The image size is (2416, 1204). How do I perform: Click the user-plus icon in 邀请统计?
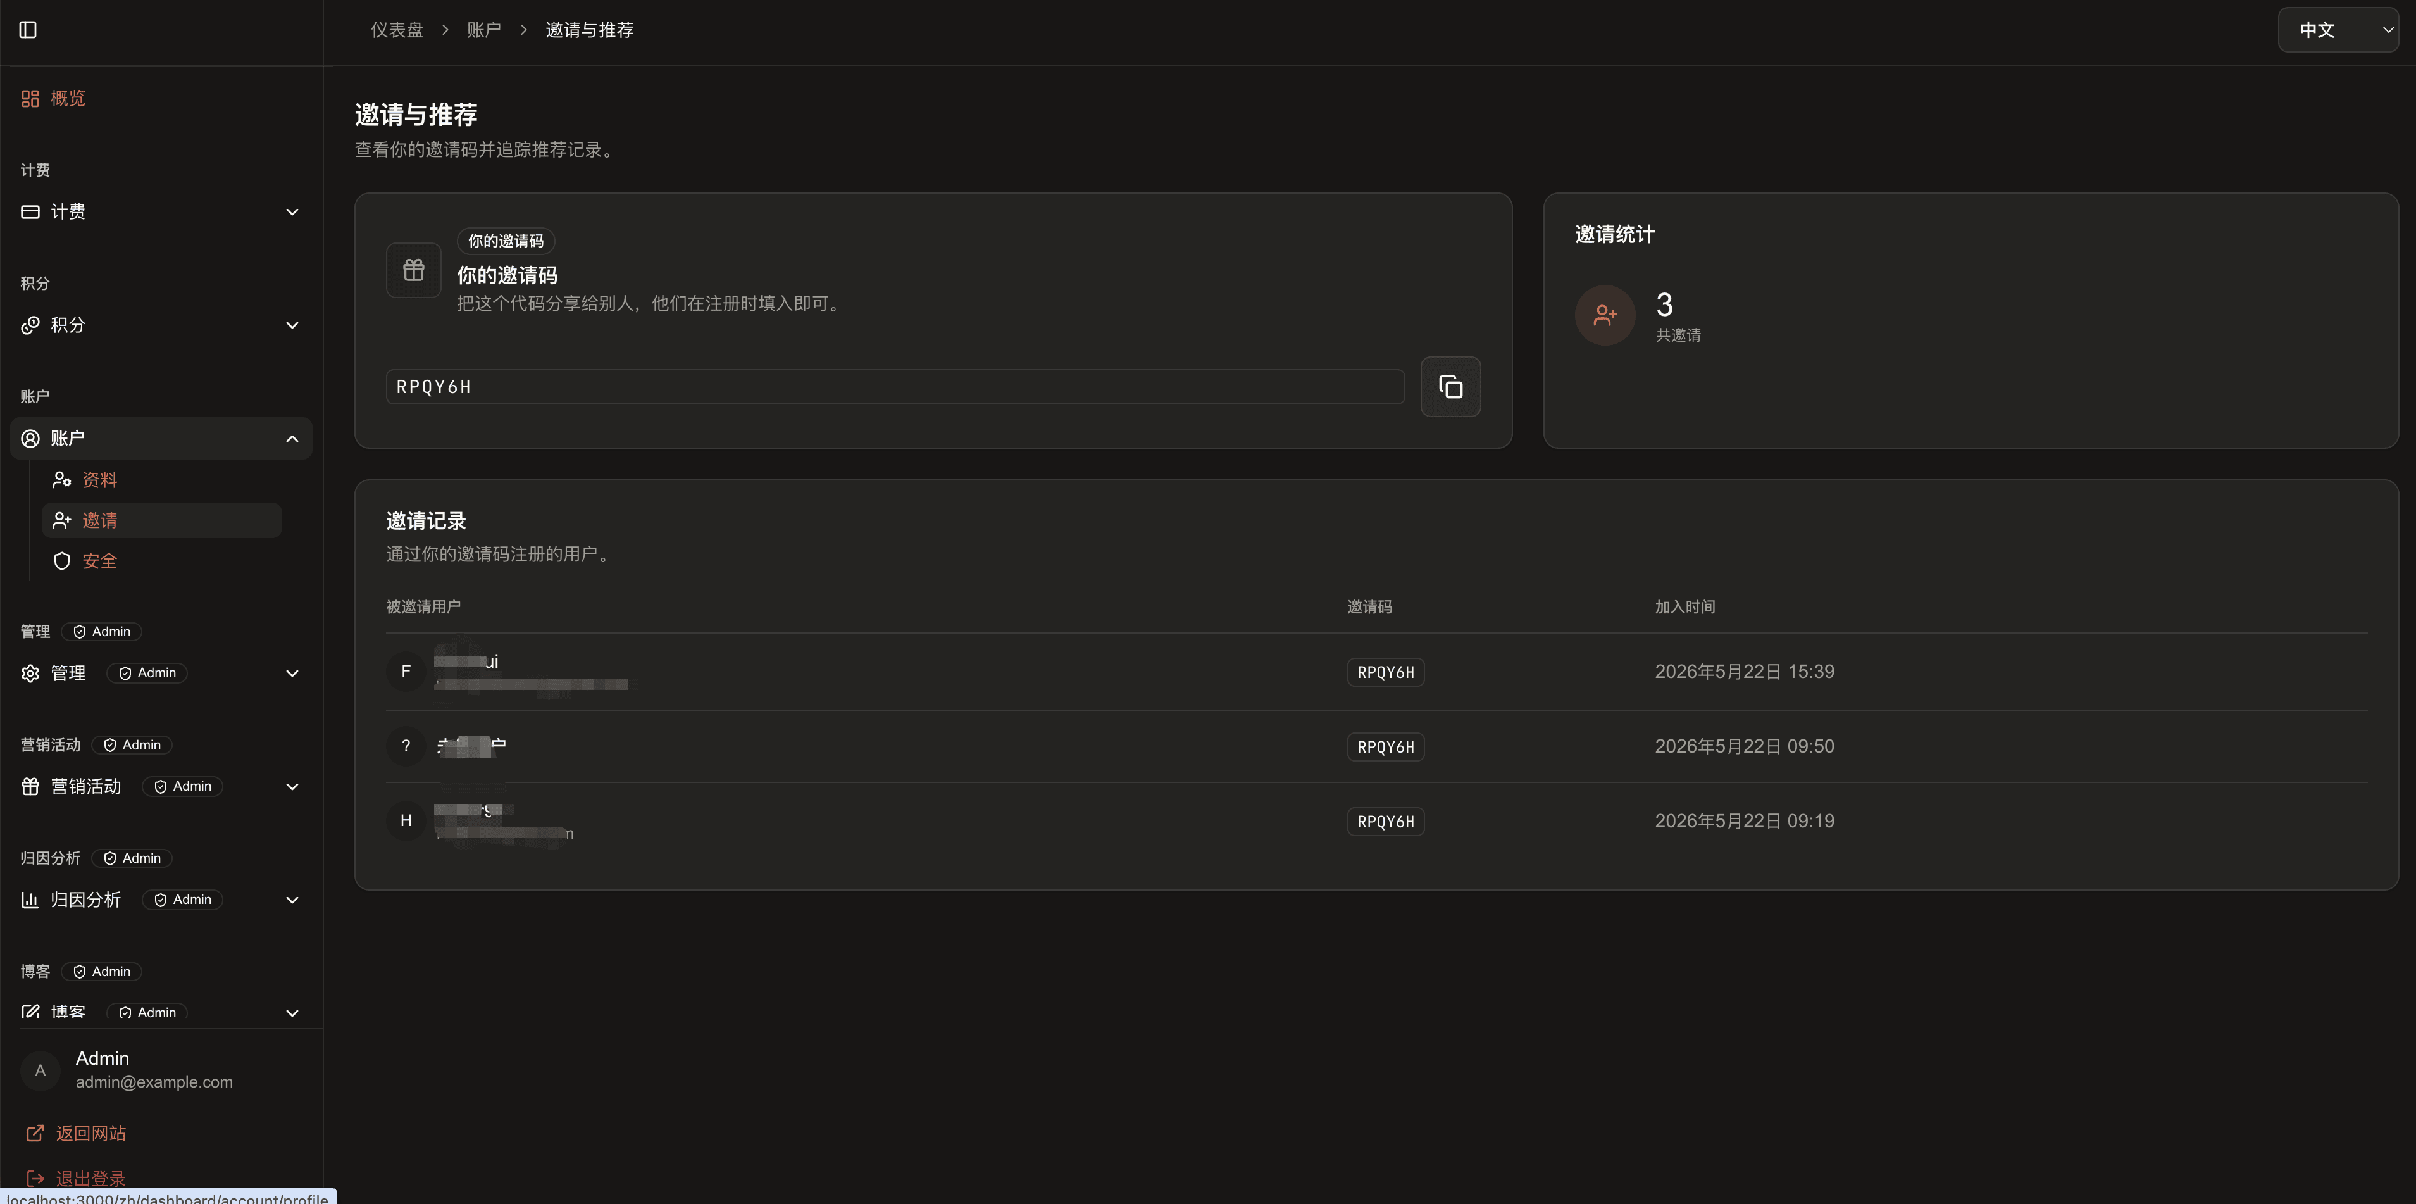click(x=1605, y=315)
